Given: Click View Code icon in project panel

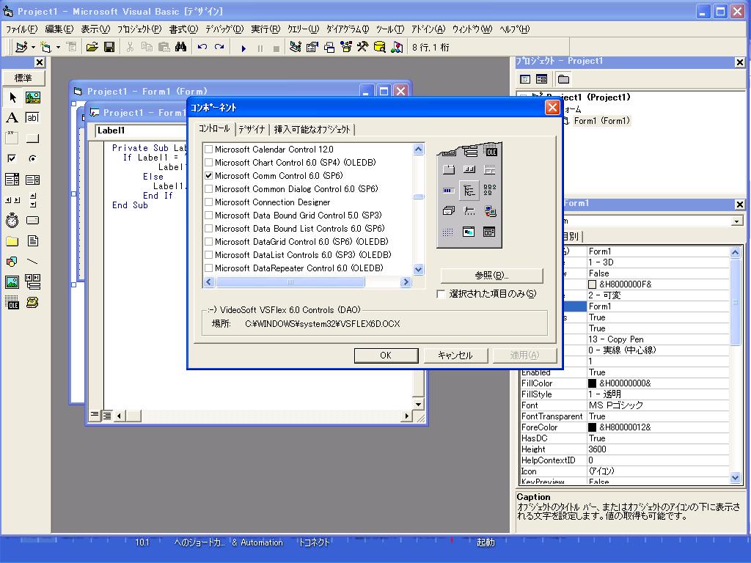Looking at the screenshot, I should pyautogui.click(x=525, y=79).
